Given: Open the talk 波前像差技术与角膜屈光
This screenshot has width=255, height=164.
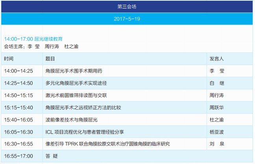Looking at the screenshot, I should point(71,119).
